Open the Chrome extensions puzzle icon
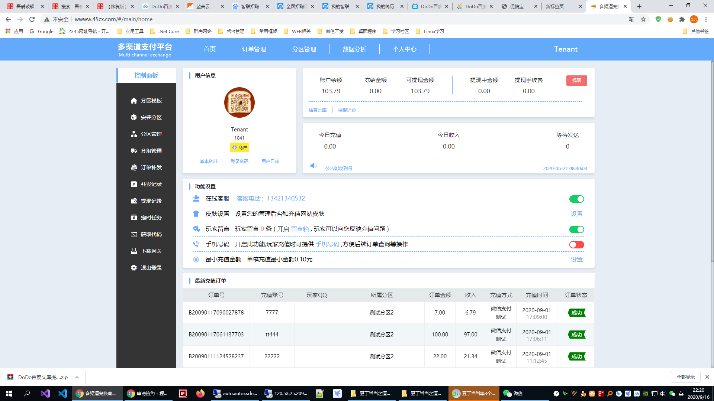Image resolution: width=714 pixels, height=401 pixels. click(x=682, y=19)
